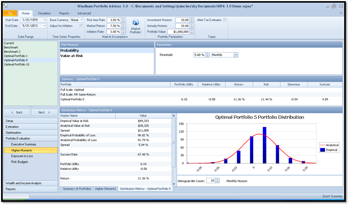This screenshot has width=349, height=205.
Task: Check the After-Tax Estimates box
Action: [225, 20]
